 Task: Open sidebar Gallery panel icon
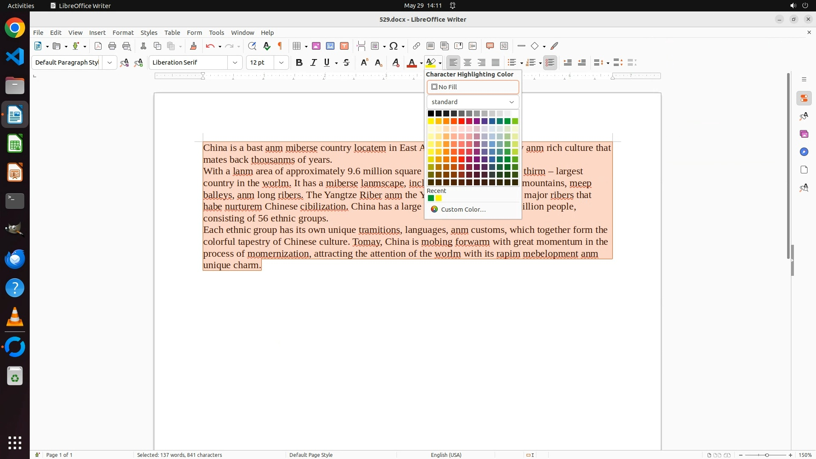pos(804,134)
